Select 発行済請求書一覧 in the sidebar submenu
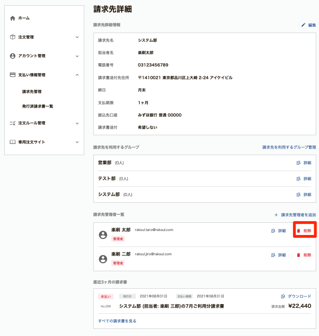The width and height of the screenshot is (319, 336). (x=38, y=106)
